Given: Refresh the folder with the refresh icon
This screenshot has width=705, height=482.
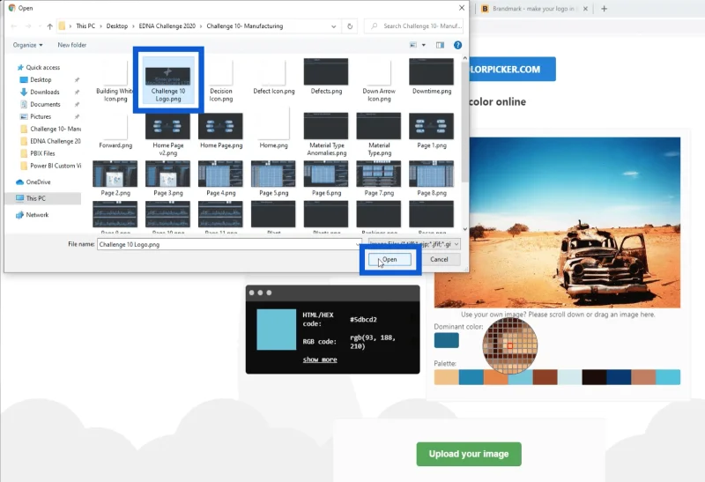Looking at the screenshot, I should point(350,26).
